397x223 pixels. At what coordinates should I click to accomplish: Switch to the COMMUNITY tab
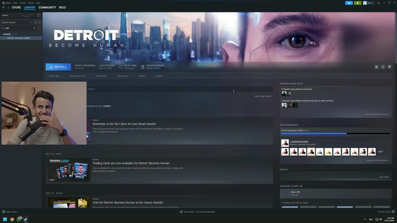click(47, 7)
